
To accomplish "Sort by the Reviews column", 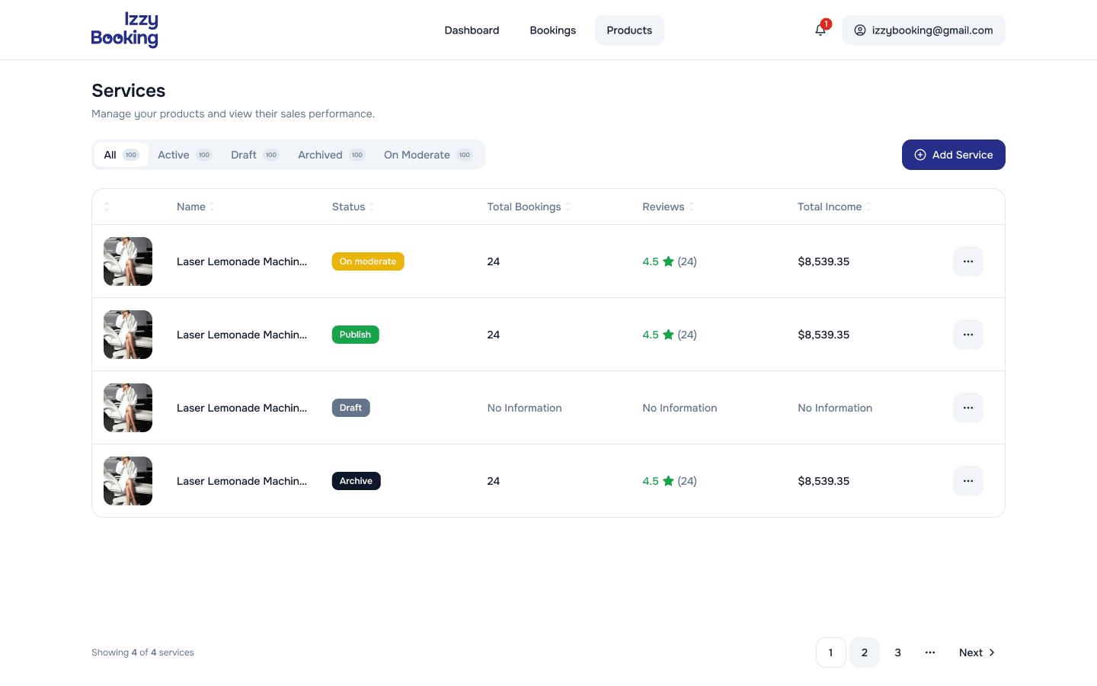I will point(668,207).
